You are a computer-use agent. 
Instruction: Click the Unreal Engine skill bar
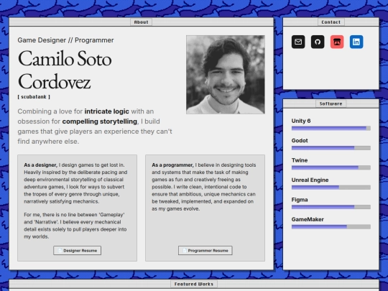point(331,188)
